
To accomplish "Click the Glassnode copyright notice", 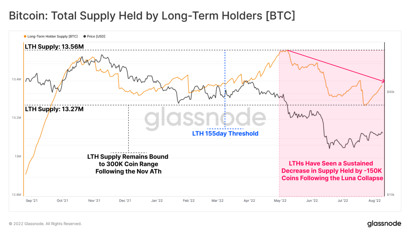I will click(45, 224).
